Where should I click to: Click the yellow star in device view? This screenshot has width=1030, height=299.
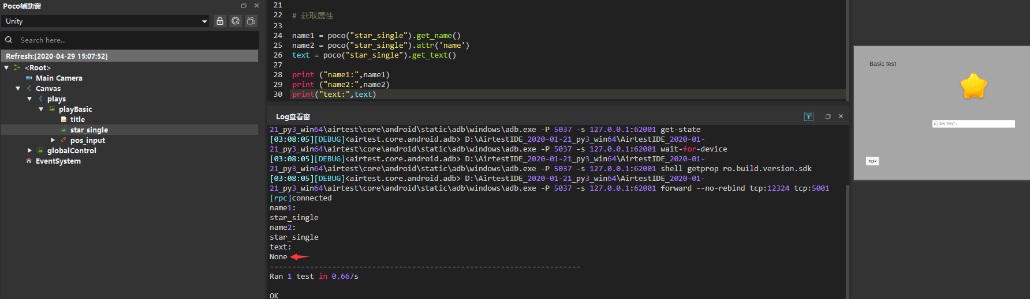[x=973, y=86]
